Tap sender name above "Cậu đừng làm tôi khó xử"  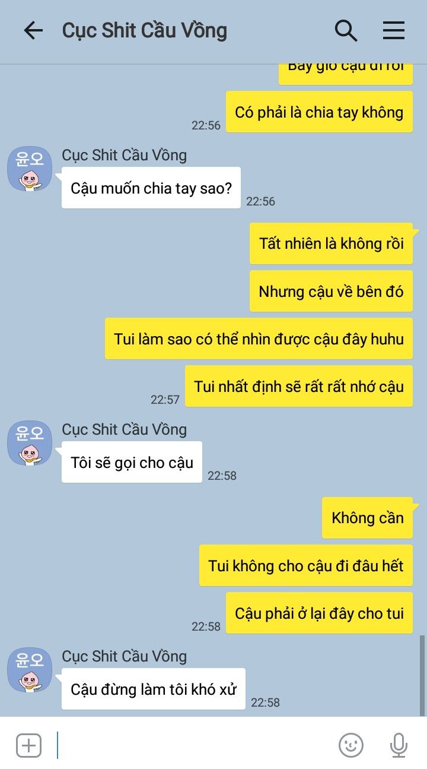tap(125, 656)
